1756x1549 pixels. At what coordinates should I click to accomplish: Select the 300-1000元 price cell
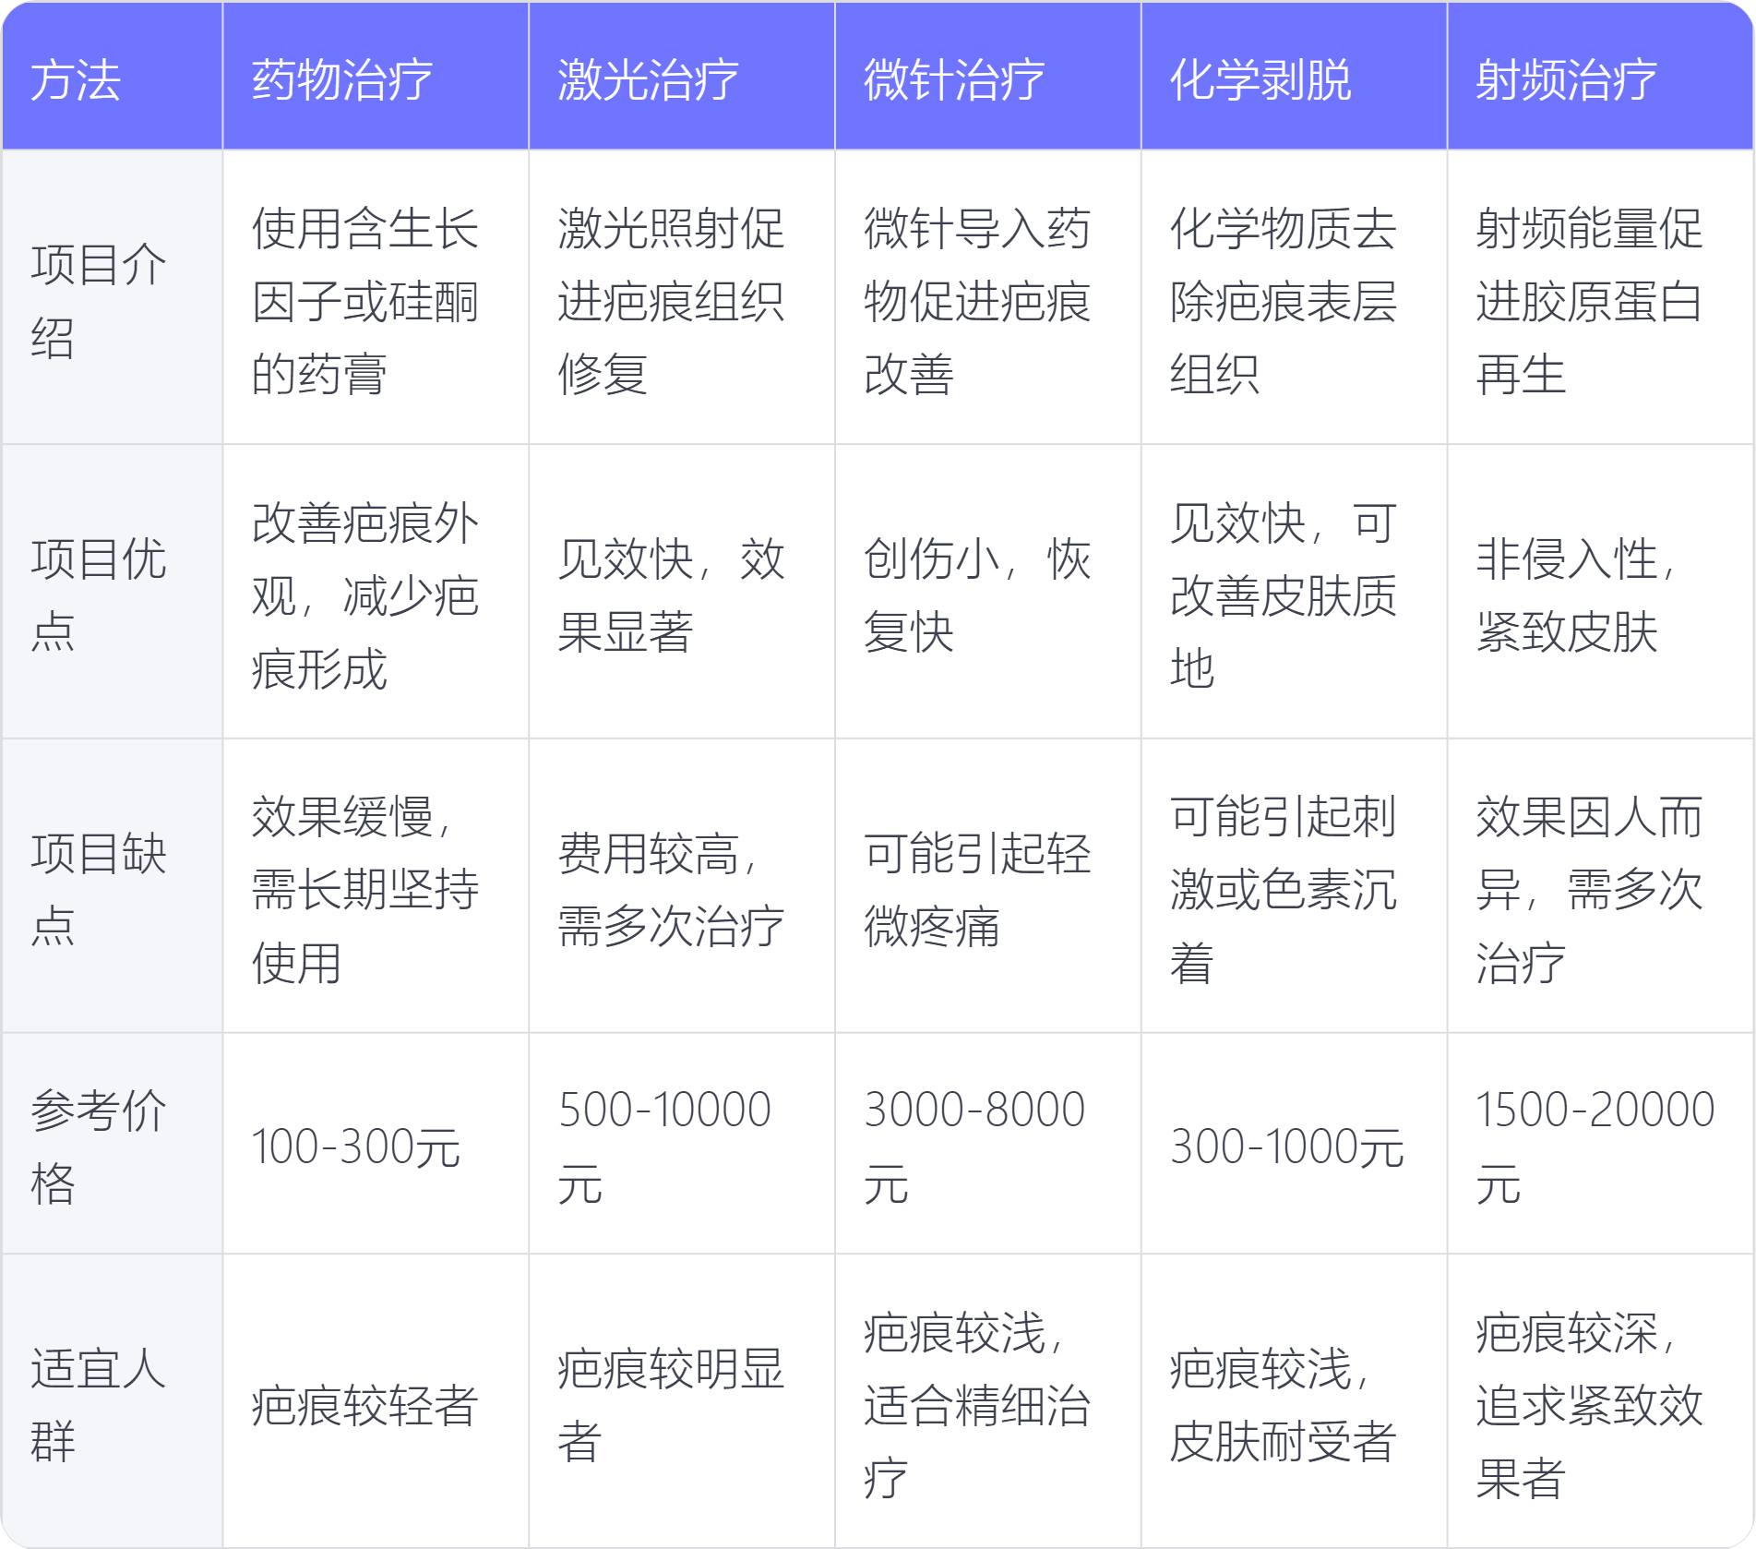click(x=1286, y=1147)
